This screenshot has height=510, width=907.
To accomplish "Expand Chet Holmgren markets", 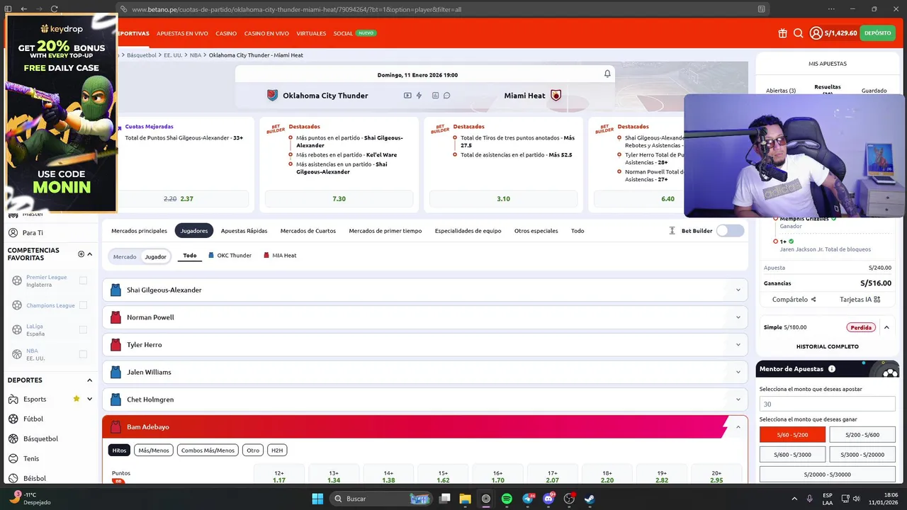I will pyautogui.click(x=425, y=399).
